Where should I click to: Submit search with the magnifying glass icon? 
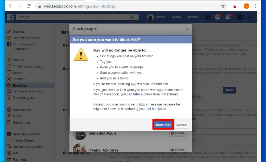132,17
